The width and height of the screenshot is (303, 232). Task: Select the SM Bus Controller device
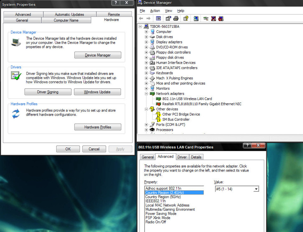click(x=176, y=119)
